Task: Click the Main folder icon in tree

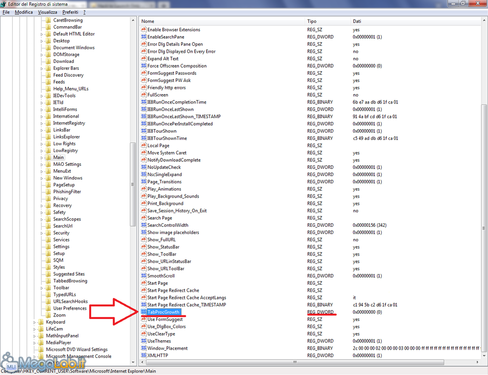Action: pyautogui.click(x=48, y=158)
